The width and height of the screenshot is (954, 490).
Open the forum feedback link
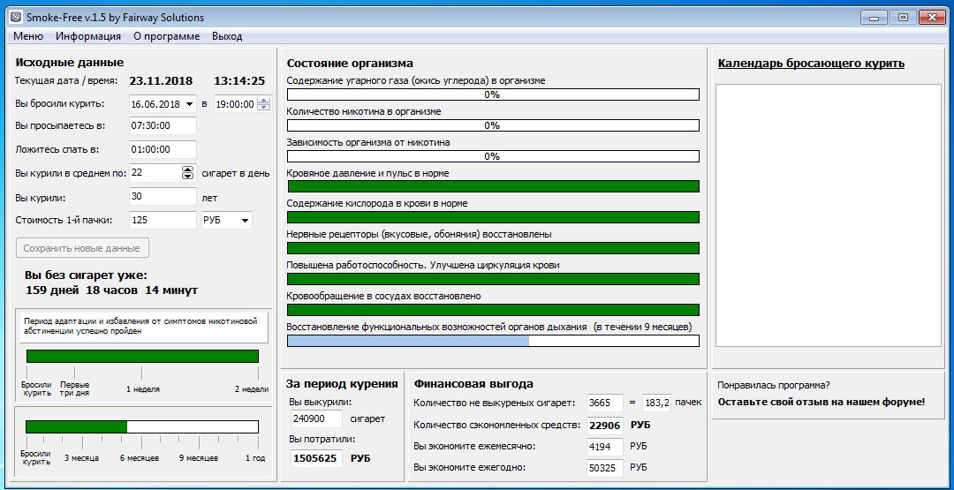[821, 402]
